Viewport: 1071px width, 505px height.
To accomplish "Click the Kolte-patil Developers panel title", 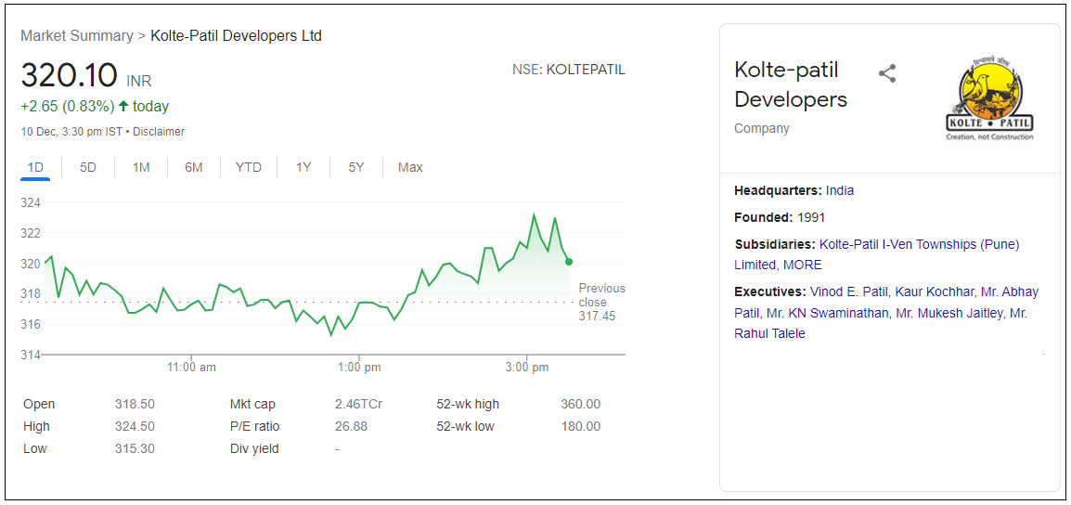I will pyautogui.click(x=791, y=84).
